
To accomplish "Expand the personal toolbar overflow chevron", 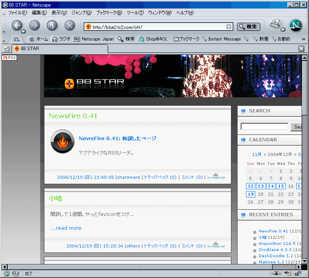I will point(304,39).
